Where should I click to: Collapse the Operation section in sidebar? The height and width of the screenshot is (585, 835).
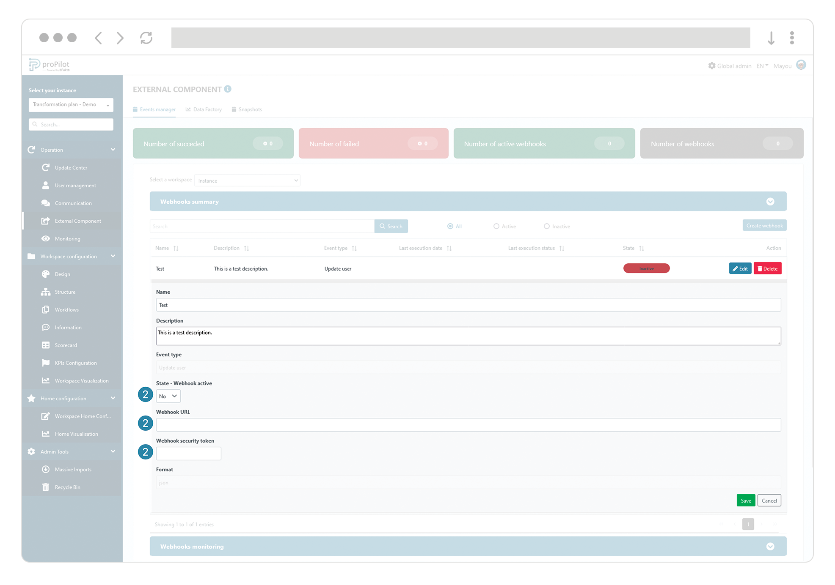(113, 149)
